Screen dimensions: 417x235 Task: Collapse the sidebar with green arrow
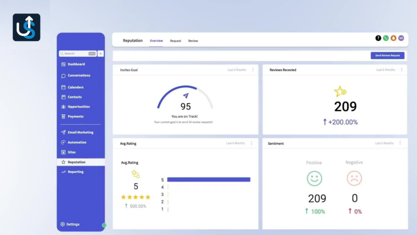[104, 225]
